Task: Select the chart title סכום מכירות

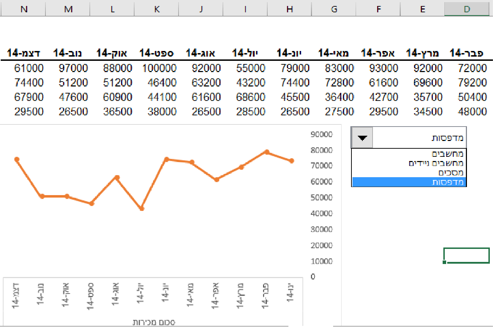Action: coord(154,322)
